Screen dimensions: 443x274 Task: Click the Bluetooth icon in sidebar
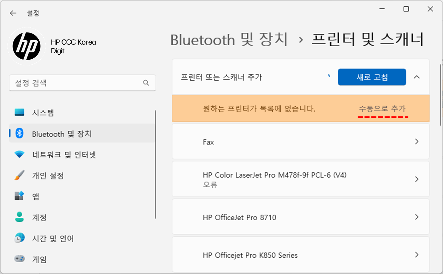click(19, 133)
